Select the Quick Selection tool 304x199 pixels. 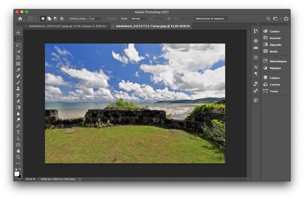point(18,51)
